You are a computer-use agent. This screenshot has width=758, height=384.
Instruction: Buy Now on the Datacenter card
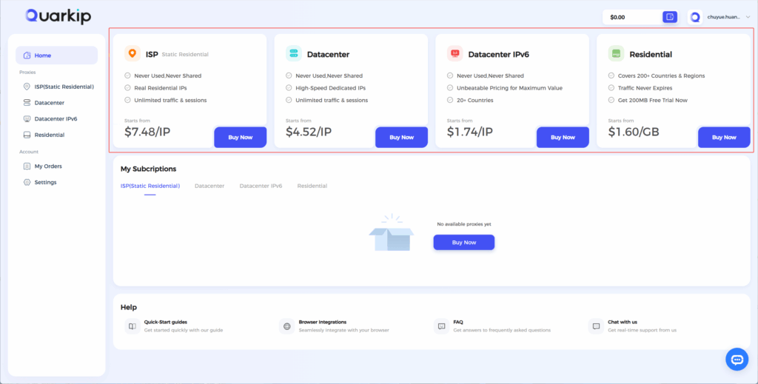click(402, 137)
